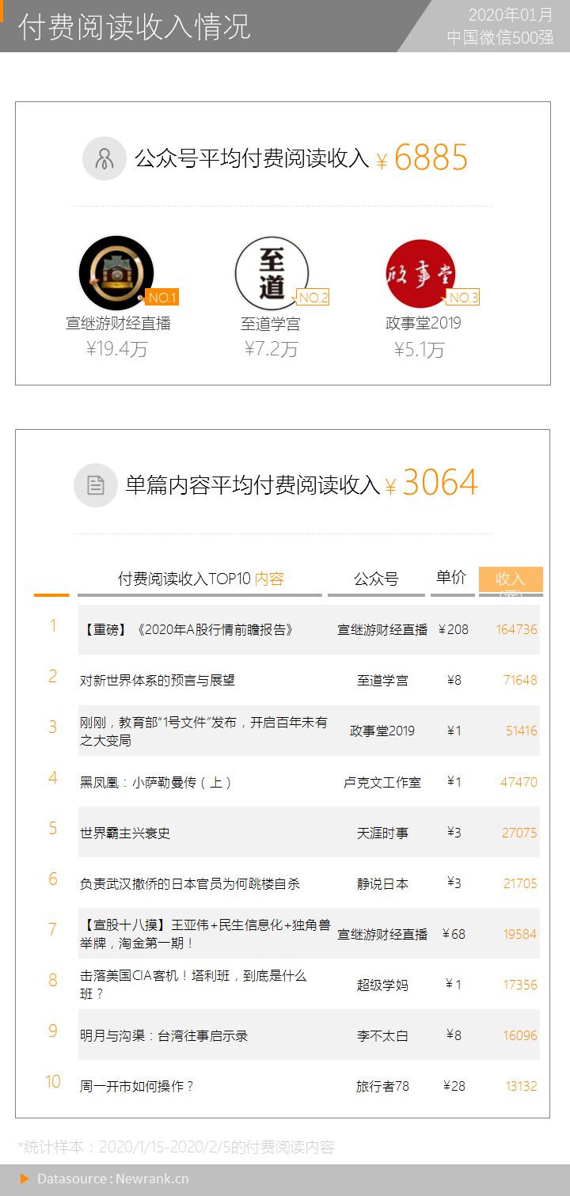The width and height of the screenshot is (570, 1196).
Task: Click the orange triangle beside Datasource
Action: [x=25, y=1179]
